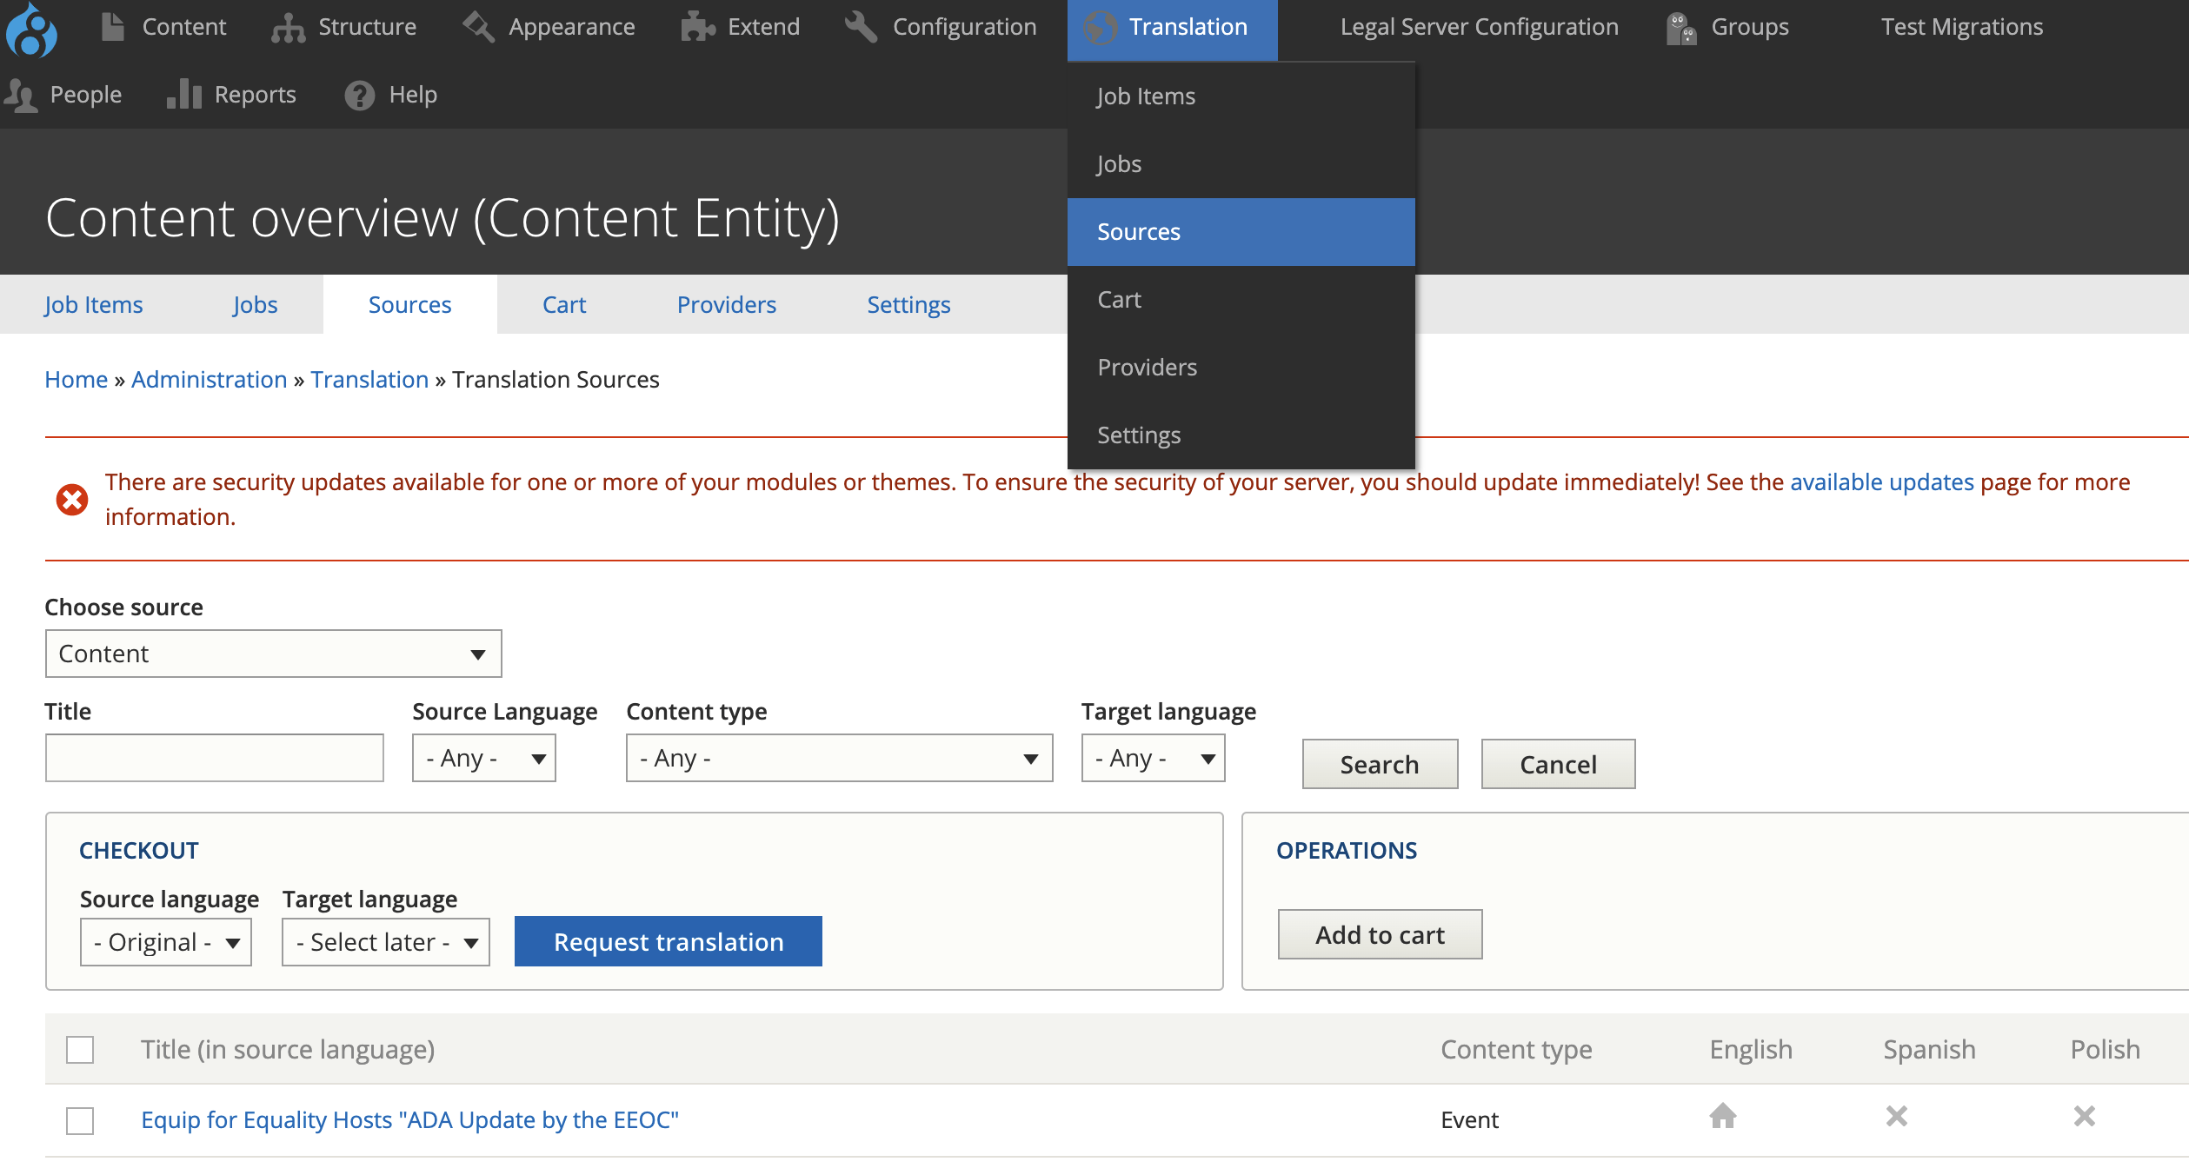Select Sources in Translation dropdown menu
The image size is (2189, 1175).
[x=1241, y=232]
